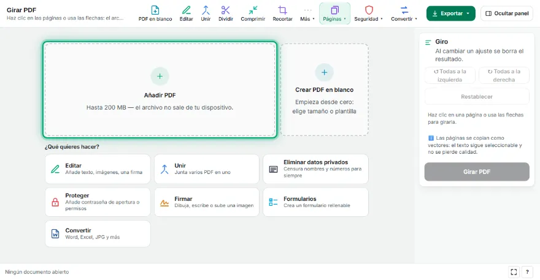Click the merge icon in Unir card
The width and height of the screenshot is (540, 280).
(164, 169)
